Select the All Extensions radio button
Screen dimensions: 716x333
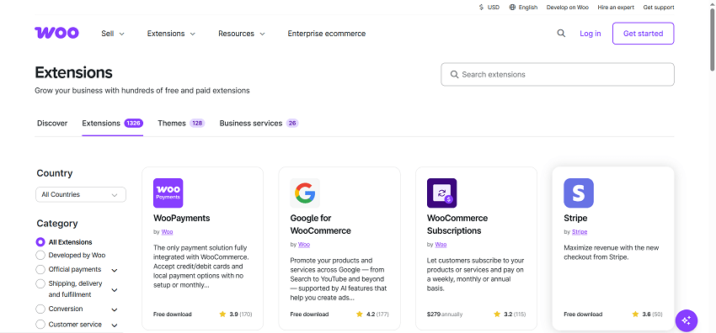40,242
